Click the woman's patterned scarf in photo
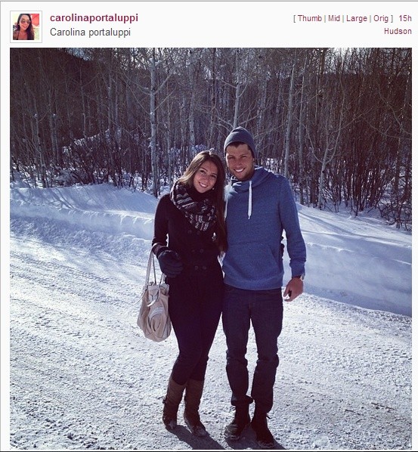Viewport: 418px width, 452px height. pos(194,207)
